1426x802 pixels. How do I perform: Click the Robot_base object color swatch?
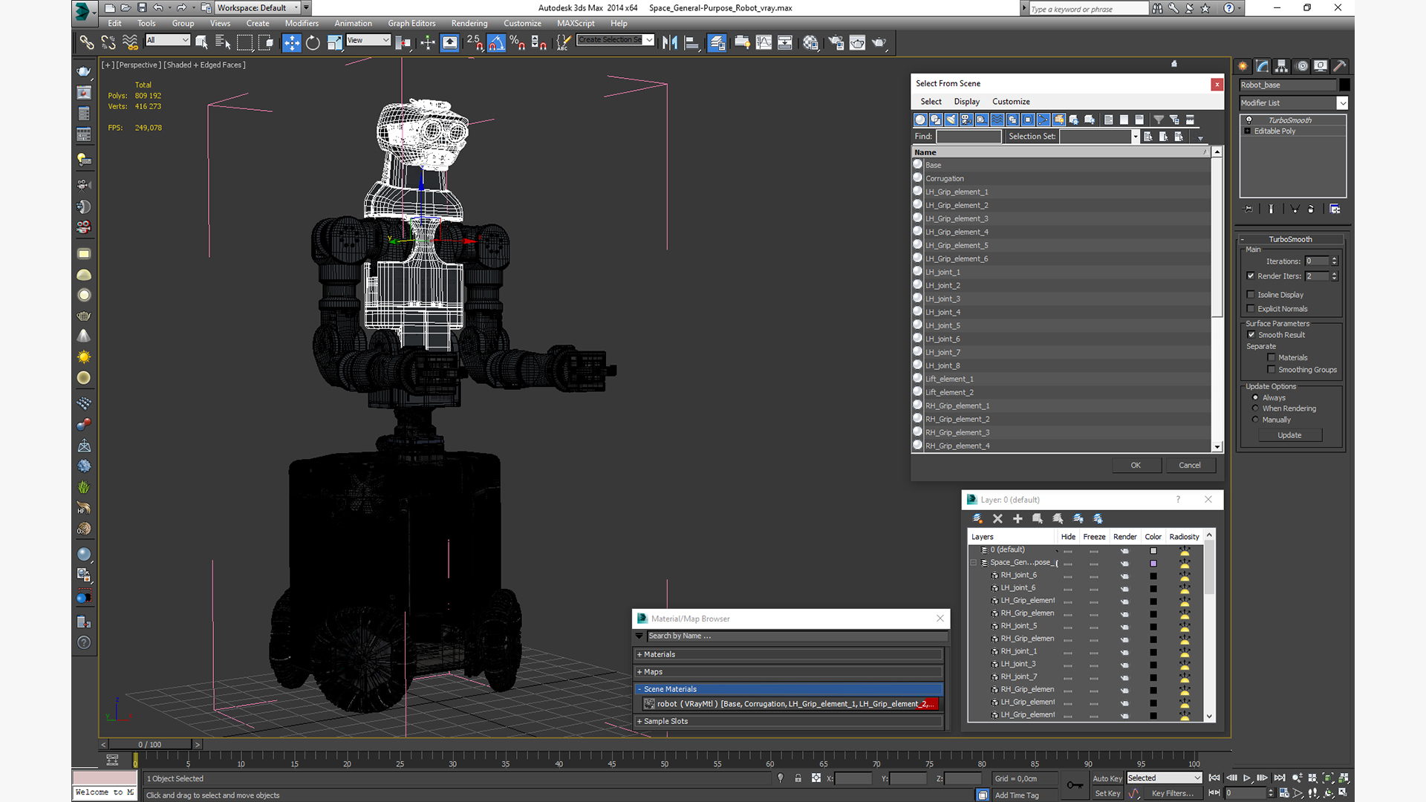[x=1344, y=85]
